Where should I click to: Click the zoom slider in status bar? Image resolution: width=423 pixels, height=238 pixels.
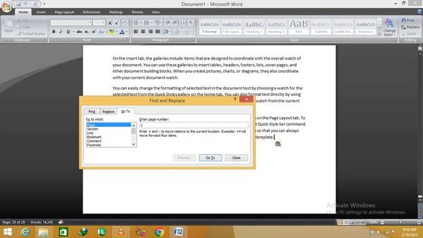coord(401,222)
